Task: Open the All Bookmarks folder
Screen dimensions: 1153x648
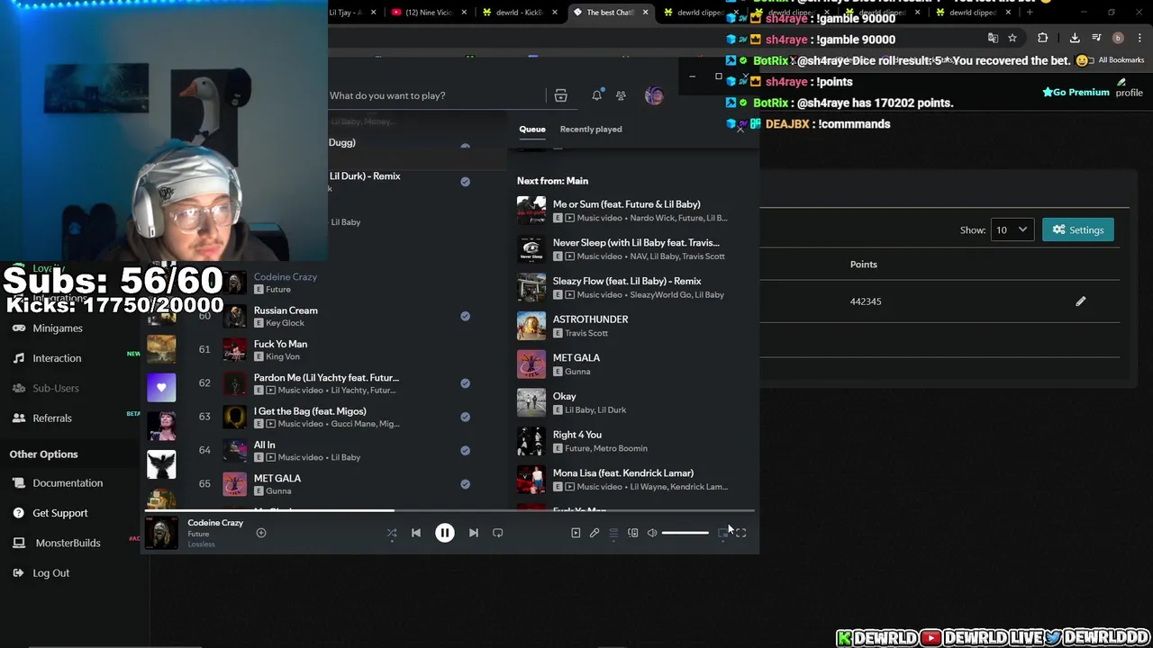Action: [1113, 60]
